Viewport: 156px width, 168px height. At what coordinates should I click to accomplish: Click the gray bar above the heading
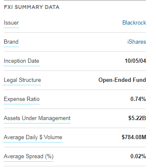click(x=75, y=0)
